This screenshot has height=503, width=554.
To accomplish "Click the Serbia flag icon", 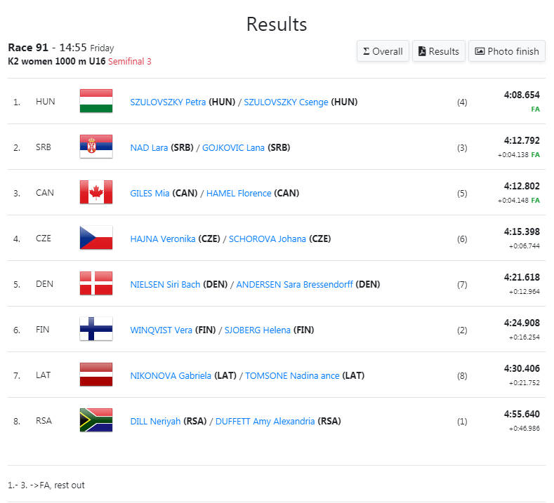I will [x=96, y=147].
